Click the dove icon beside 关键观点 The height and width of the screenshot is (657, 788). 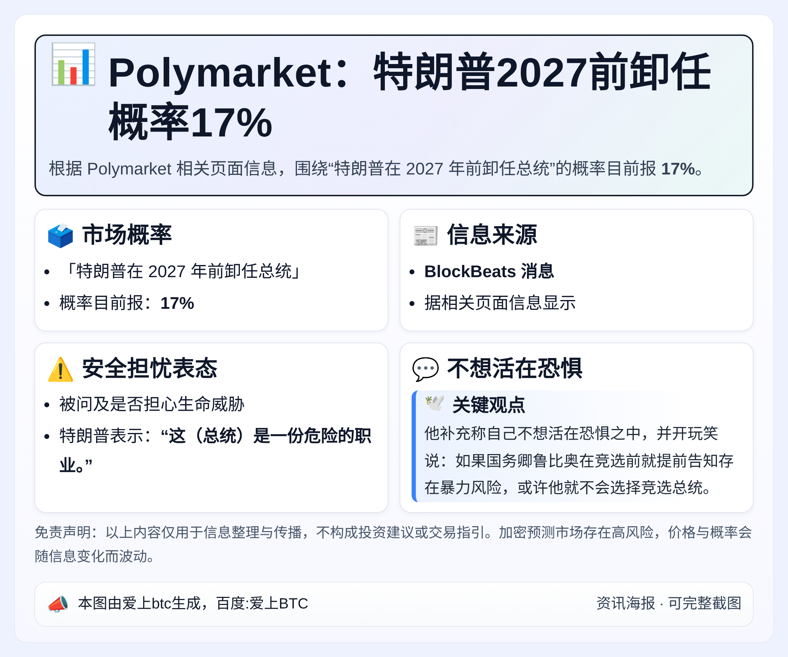click(435, 404)
